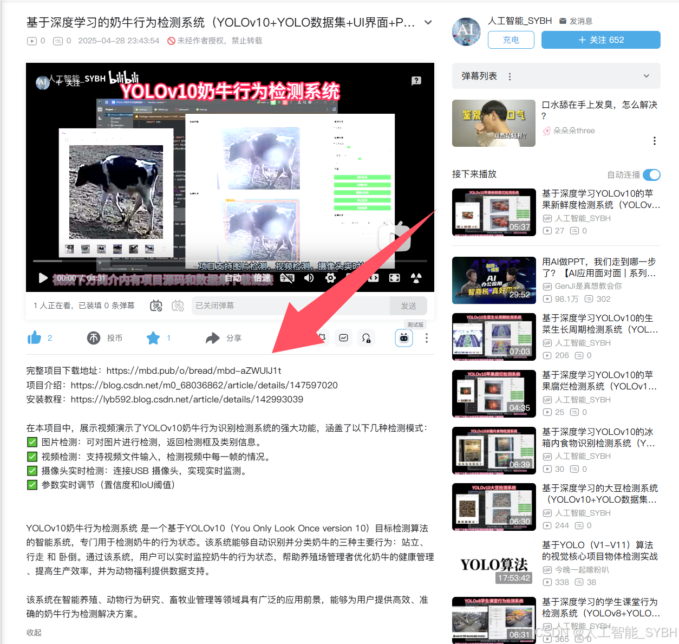Open the playback speed '倍速' menu

(x=262, y=278)
